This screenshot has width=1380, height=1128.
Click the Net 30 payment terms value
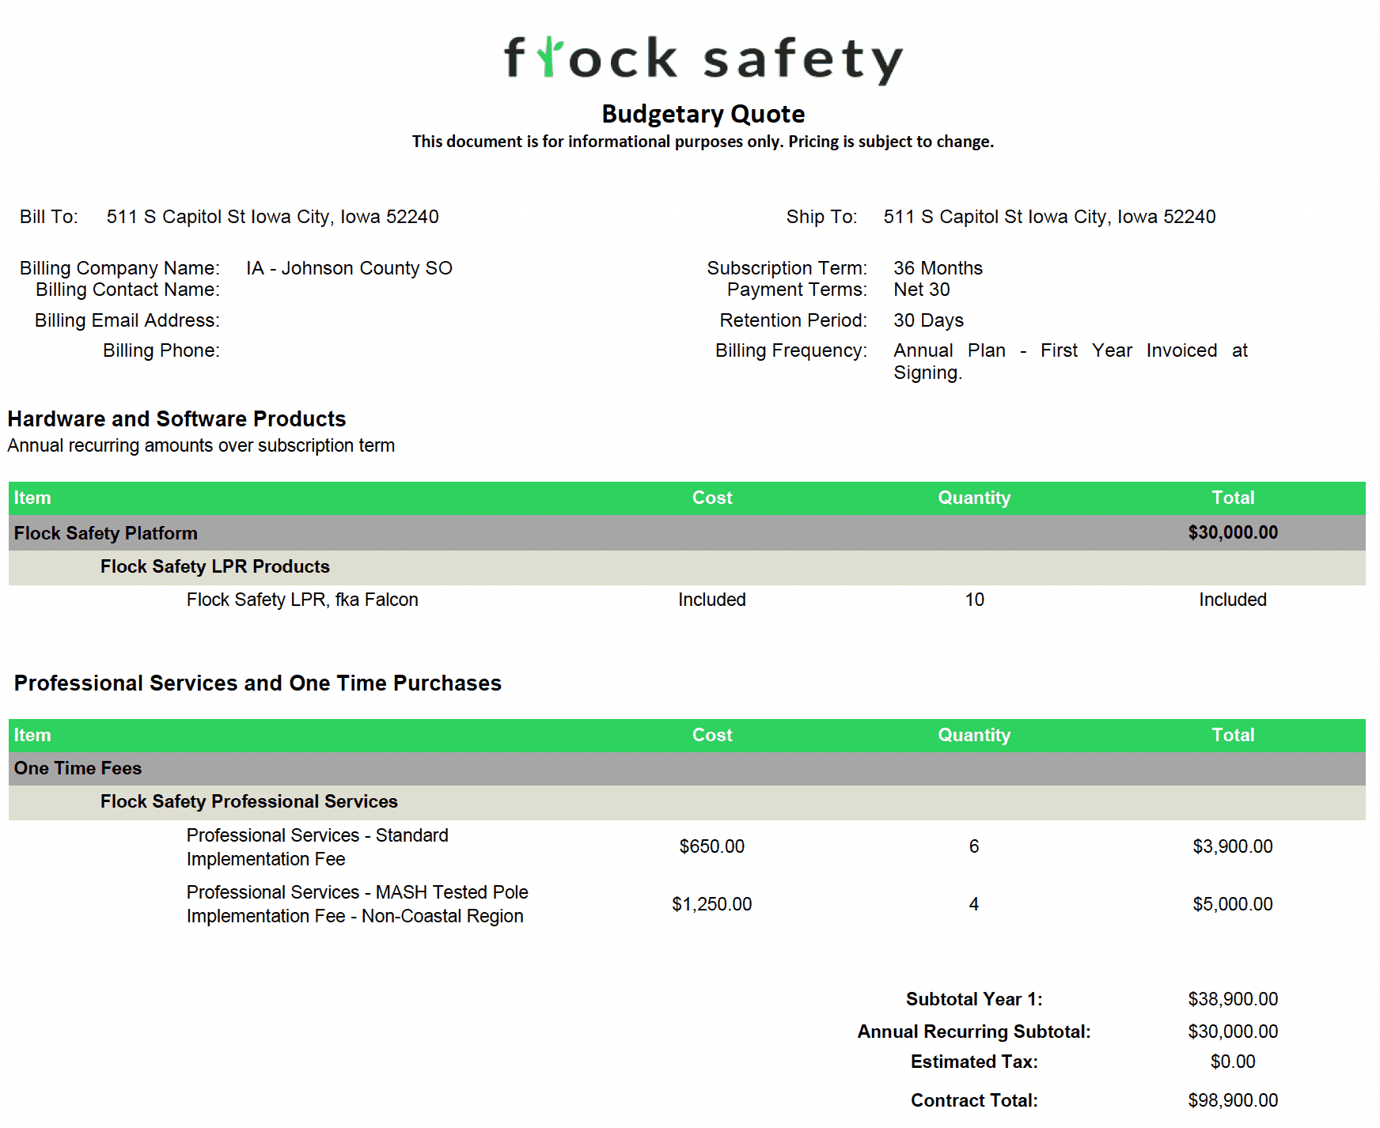[x=921, y=290]
